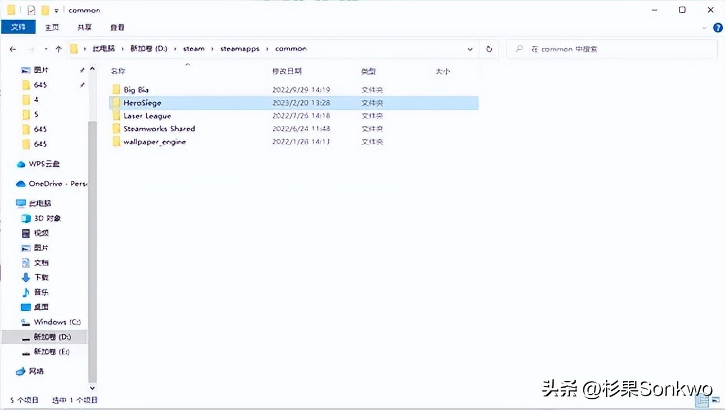Unpin the 645 folder from quick access
Screen dimensions: 725x410
pos(82,84)
